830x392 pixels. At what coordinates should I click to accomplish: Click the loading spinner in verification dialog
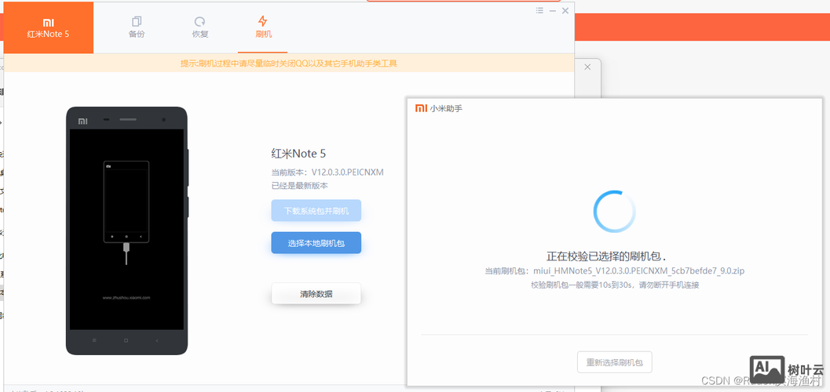click(615, 212)
